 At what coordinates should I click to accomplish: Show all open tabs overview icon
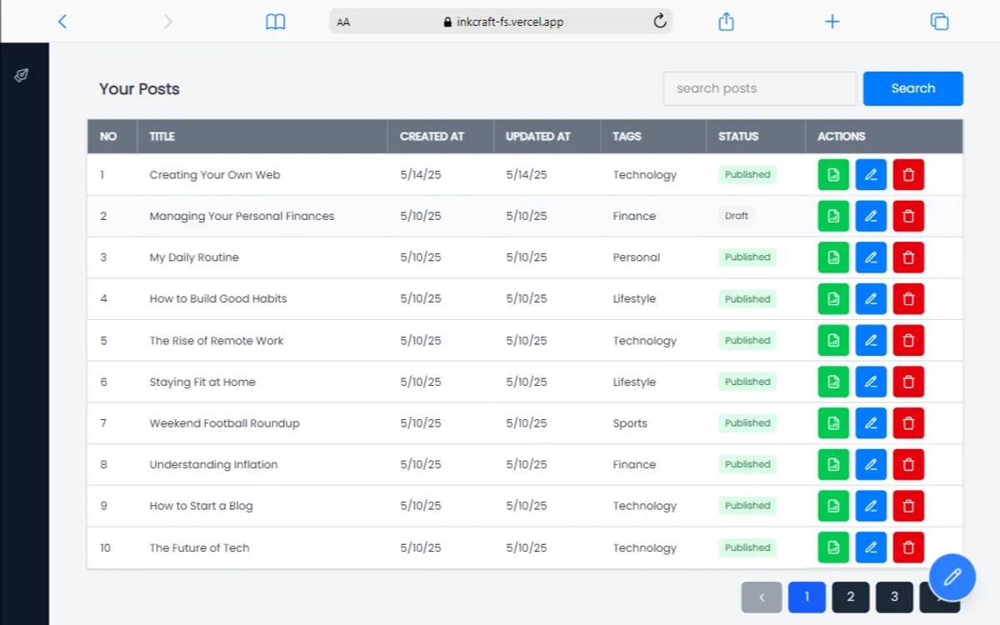click(x=939, y=22)
